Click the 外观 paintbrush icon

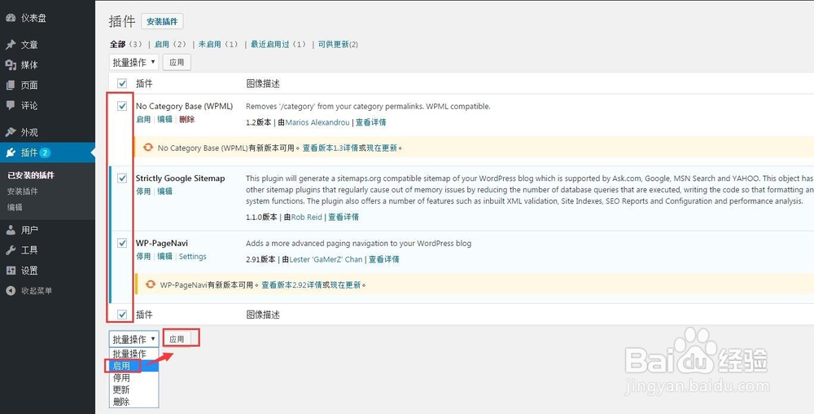11,132
